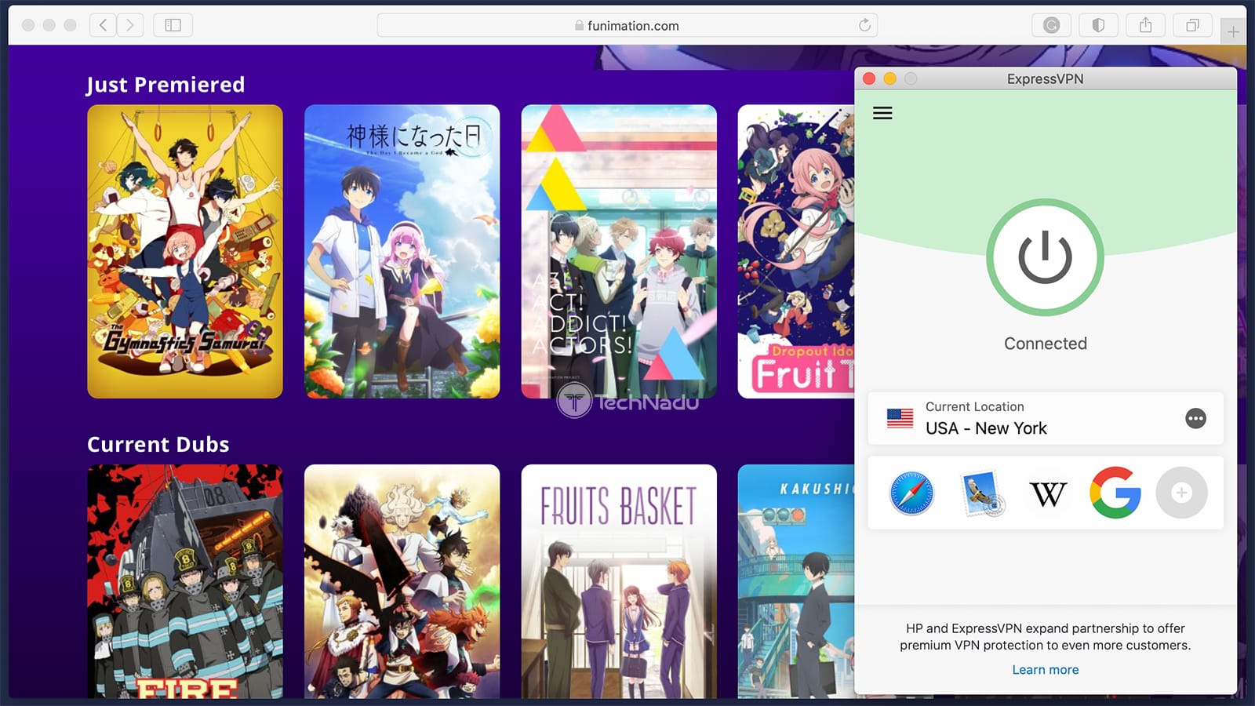Viewport: 1255px width, 706px height.
Task: Open Wikipedia shortcut in ExpressVPN
Action: (x=1048, y=493)
